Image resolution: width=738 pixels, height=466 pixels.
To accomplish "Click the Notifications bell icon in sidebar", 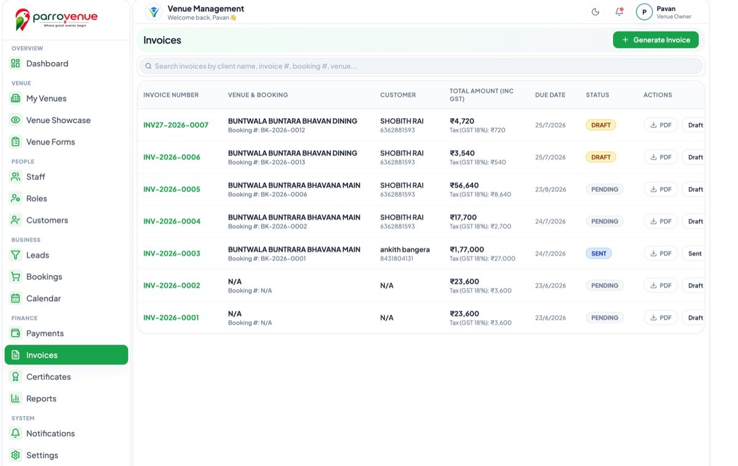I will [x=16, y=433].
